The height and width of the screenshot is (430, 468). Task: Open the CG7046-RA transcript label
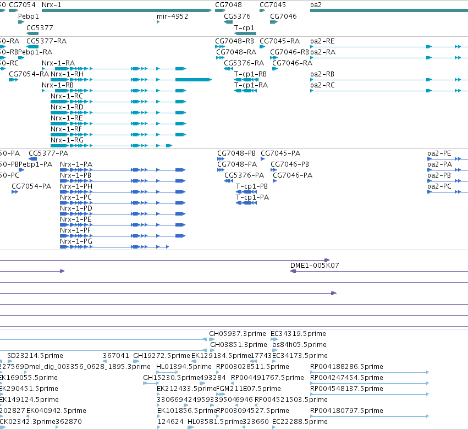pos(292,63)
